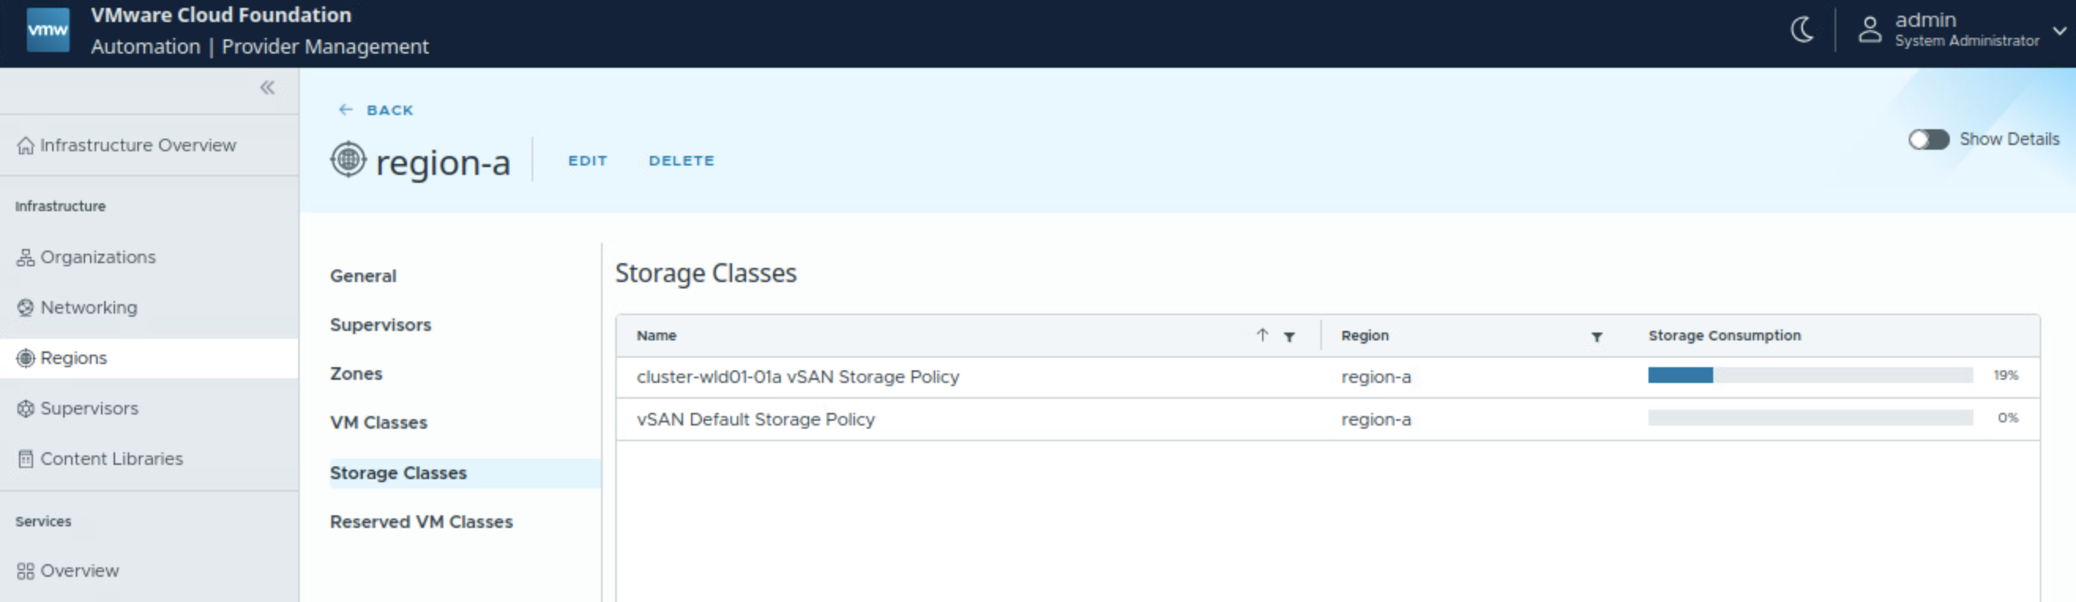Click the EDIT button for region-a

(x=588, y=160)
